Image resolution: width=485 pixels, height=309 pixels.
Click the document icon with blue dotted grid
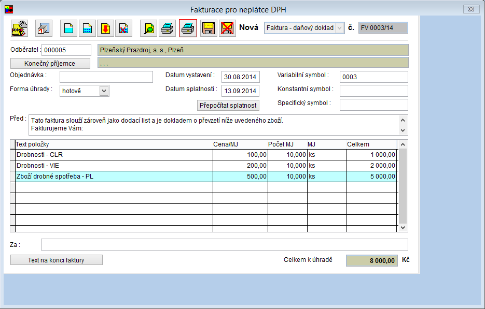(87, 28)
